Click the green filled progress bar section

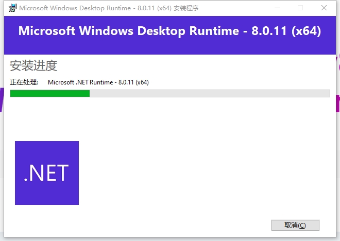pos(49,93)
